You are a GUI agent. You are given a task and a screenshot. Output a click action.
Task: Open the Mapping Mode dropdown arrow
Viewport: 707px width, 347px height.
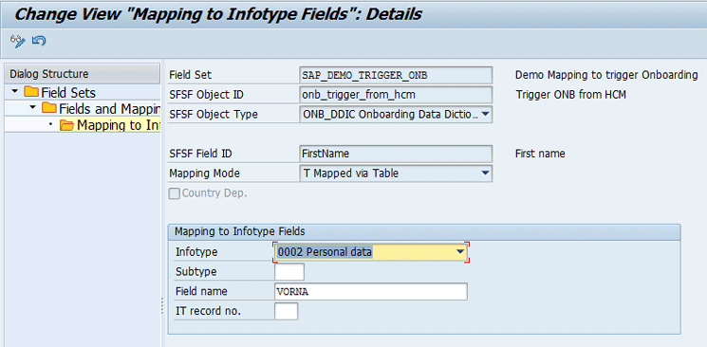coord(485,173)
